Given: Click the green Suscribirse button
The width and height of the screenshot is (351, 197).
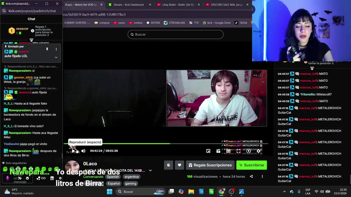Looking at the screenshot, I should coord(251,165).
